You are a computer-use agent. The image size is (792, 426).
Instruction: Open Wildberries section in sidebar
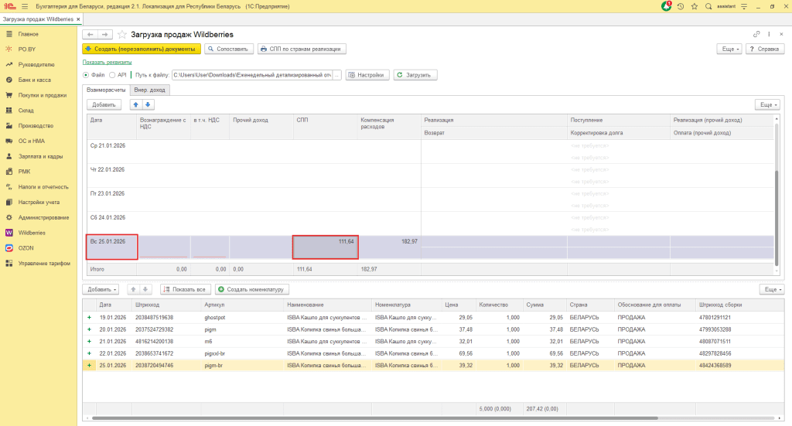click(x=32, y=233)
